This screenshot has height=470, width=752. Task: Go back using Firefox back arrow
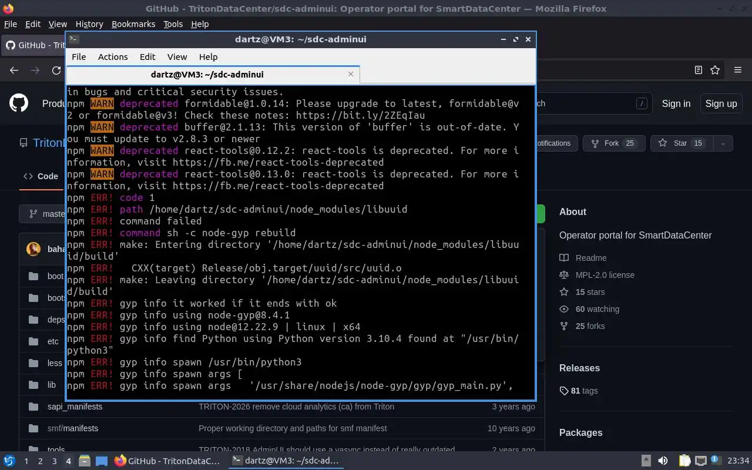coord(14,70)
